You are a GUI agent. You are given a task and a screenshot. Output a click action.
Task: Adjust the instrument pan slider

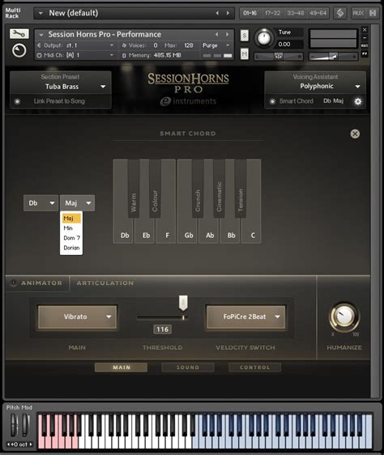(278, 57)
